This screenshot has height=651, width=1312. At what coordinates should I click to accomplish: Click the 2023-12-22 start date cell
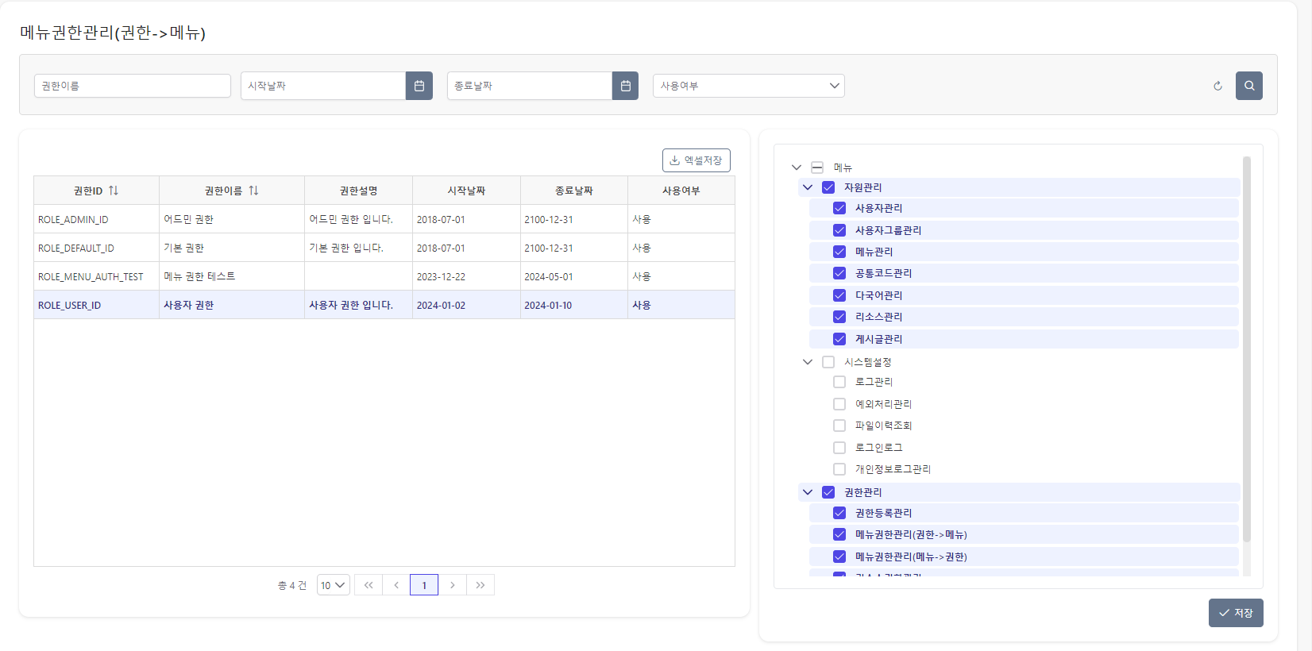pyautogui.click(x=466, y=276)
